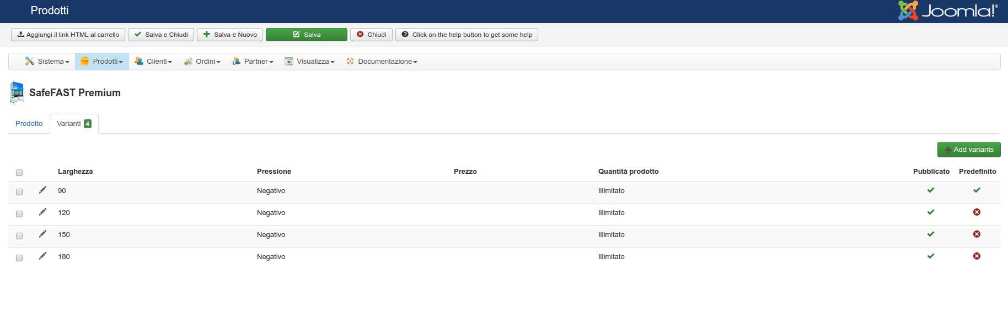Expand the Ordini menu
Image resolution: width=1008 pixels, height=314 pixels.
(x=202, y=62)
